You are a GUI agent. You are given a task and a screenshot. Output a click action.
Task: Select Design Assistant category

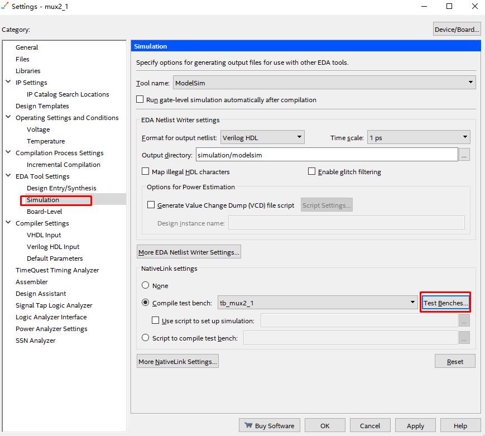click(x=41, y=294)
